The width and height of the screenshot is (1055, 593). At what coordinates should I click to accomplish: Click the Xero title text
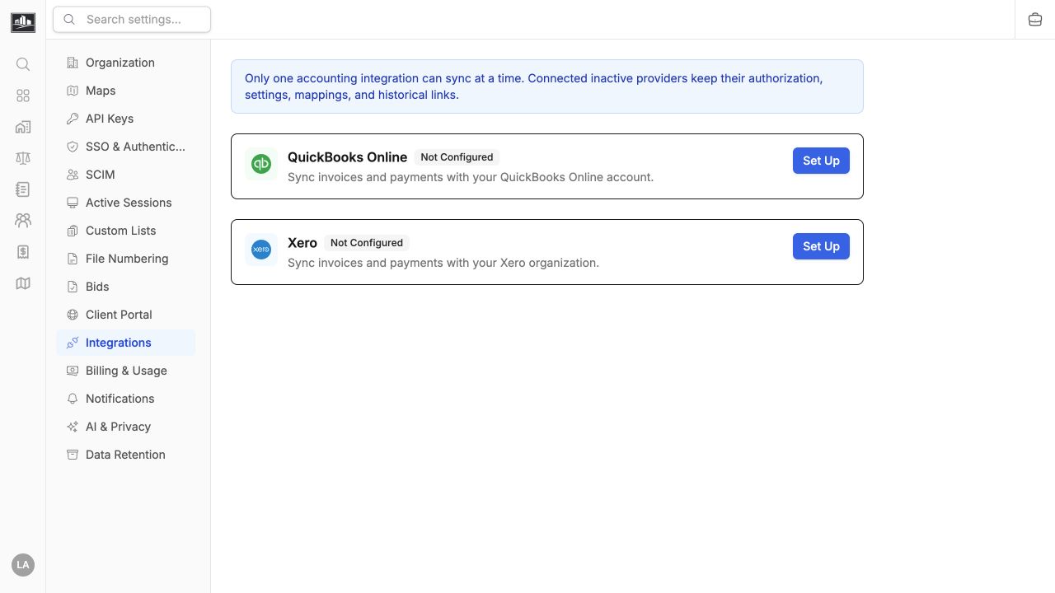pyautogui.click(x=302, y=243)
